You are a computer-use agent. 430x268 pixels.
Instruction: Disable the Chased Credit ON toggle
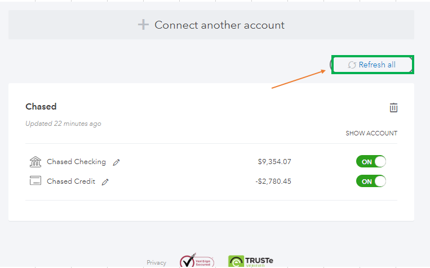pyautogui.click(x=371, y=181)
